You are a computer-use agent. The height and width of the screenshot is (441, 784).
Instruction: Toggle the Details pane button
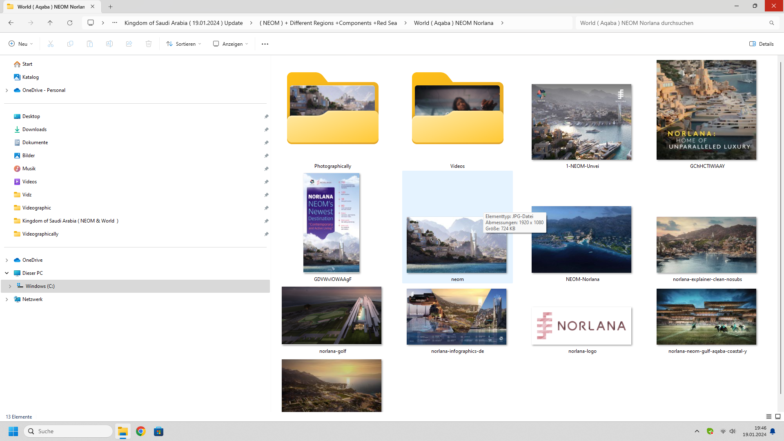pos(762,44)
